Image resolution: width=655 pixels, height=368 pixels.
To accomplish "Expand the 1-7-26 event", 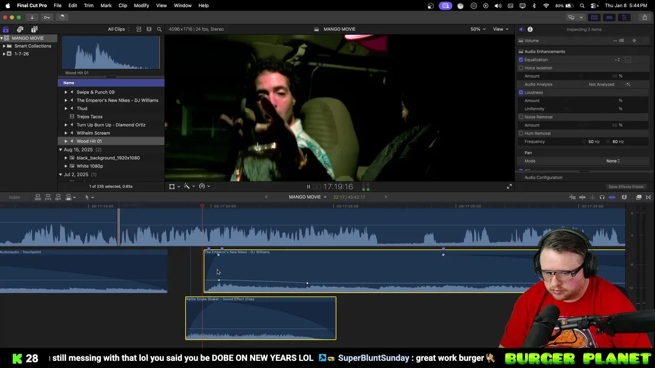I will [4, 54].
